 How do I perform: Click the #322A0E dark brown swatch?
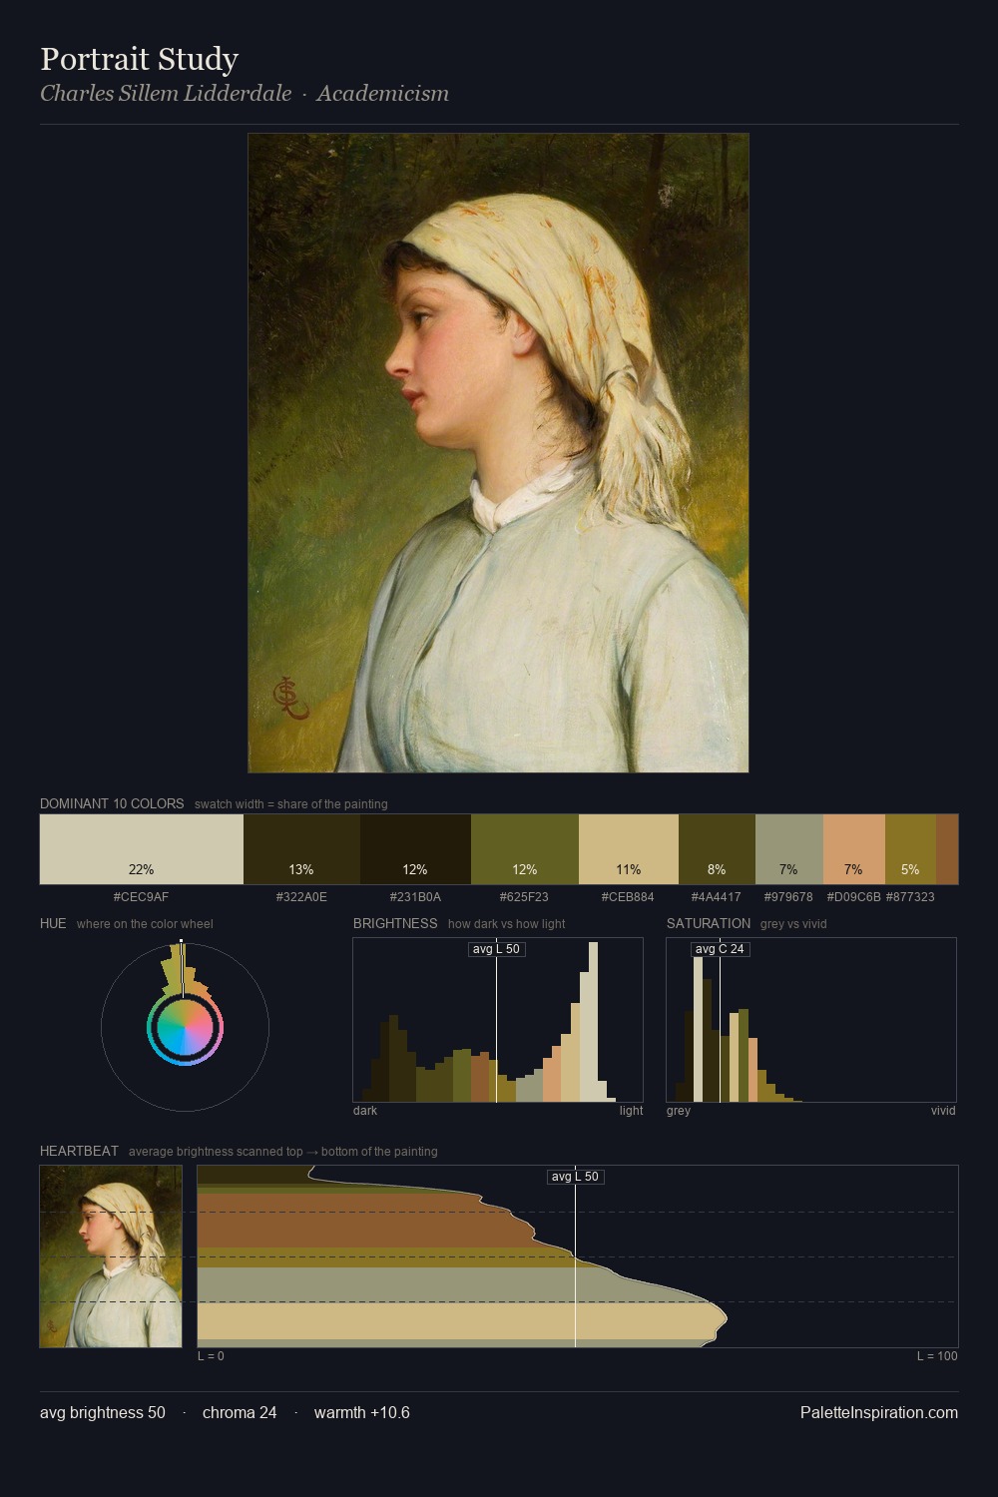click(301, 849)
